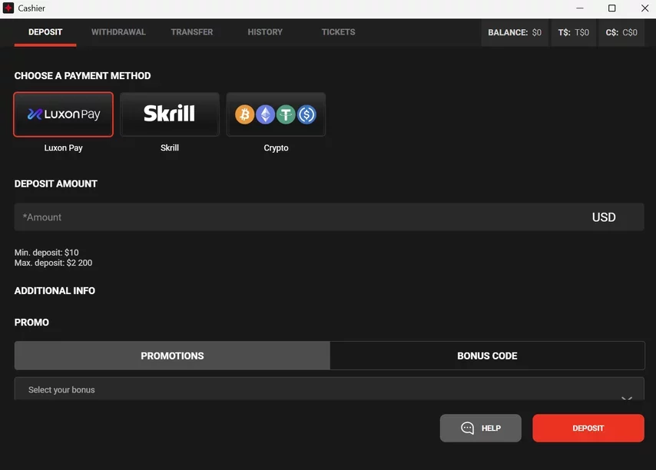Screen dimensions: 656x470
Task: Choose Skrill as payment method
Action: 170,114
